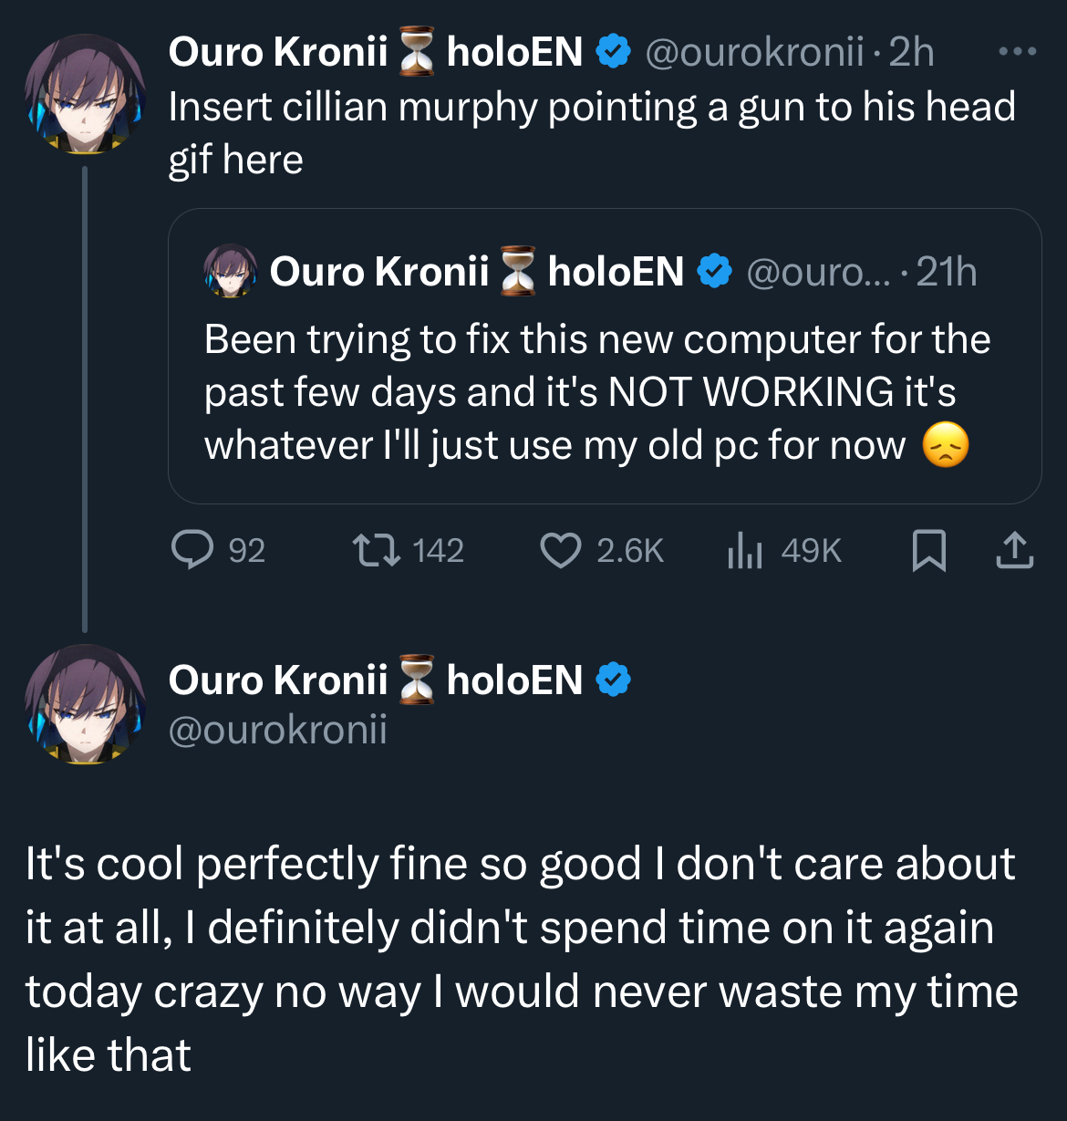This screenshot has width=1067, height=1121.
Task: Click the 2h timestamp link
Action: 911,52
